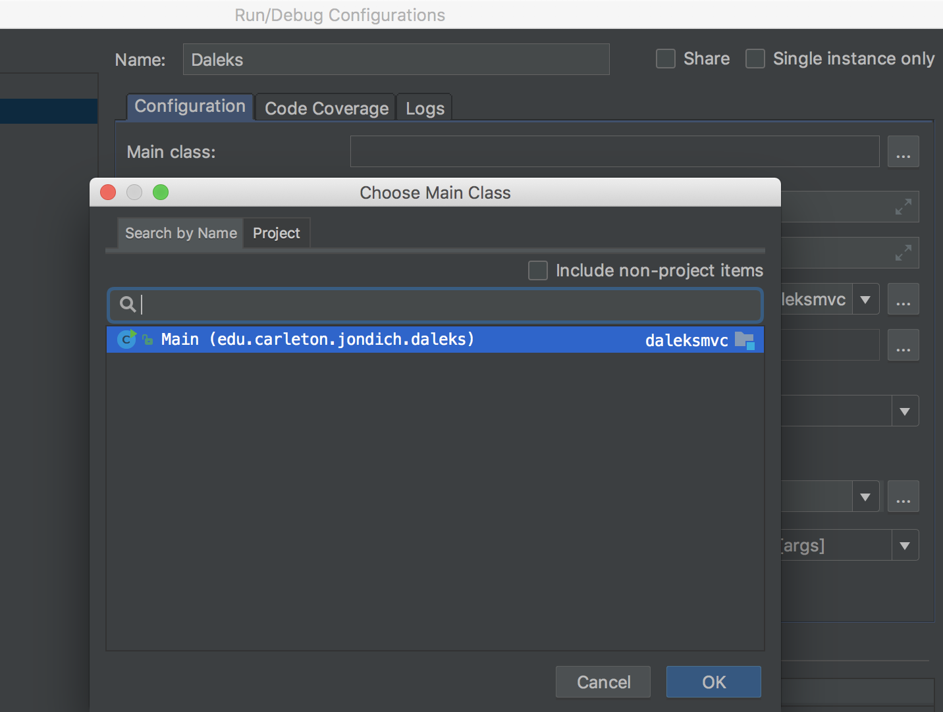943x712 pixels.
Task: Click the lowest '...' browse button on the right
Action: (903, 497)
